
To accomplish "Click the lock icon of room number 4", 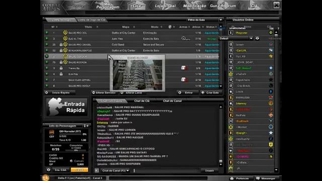I will [61, 74].
